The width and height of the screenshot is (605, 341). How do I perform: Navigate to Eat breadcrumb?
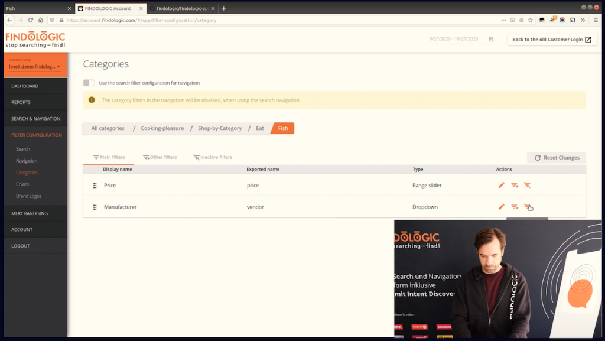click(260, 128)
